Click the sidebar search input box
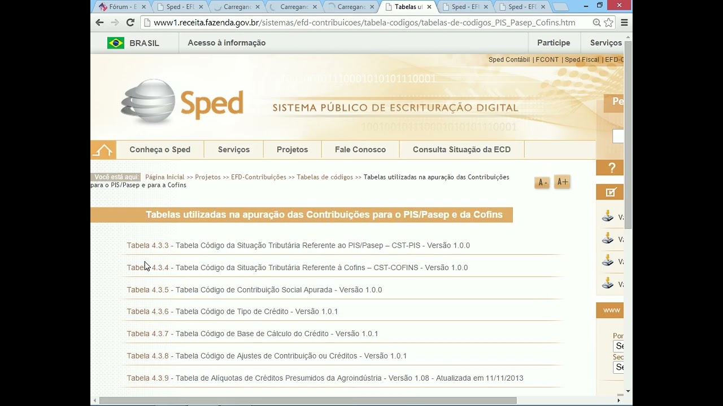This screenshot has width=723, height=406. [618, 136]
